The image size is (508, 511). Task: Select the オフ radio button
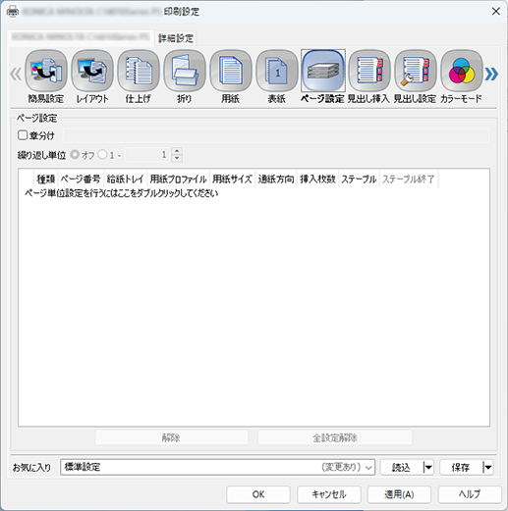click(x=75, y=154)
